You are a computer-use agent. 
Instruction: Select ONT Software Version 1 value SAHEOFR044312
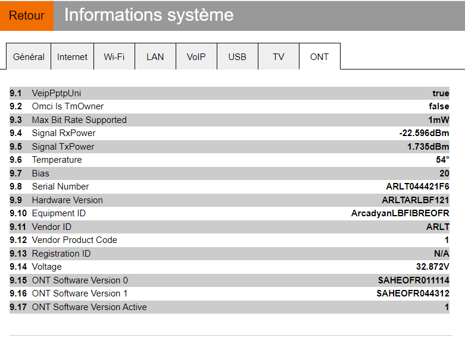(413, 293)
